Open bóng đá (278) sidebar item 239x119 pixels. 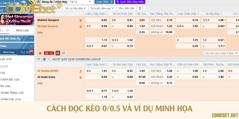17,59
